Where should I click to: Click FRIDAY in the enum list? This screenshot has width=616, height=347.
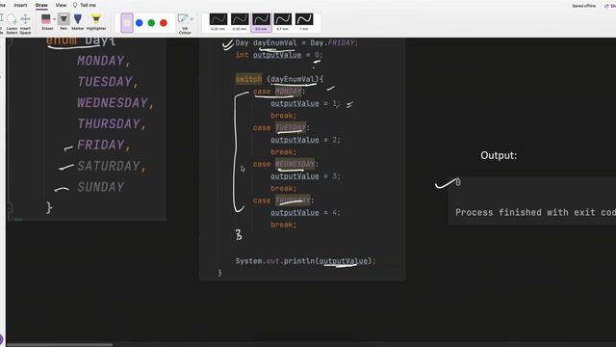[101, 146]
